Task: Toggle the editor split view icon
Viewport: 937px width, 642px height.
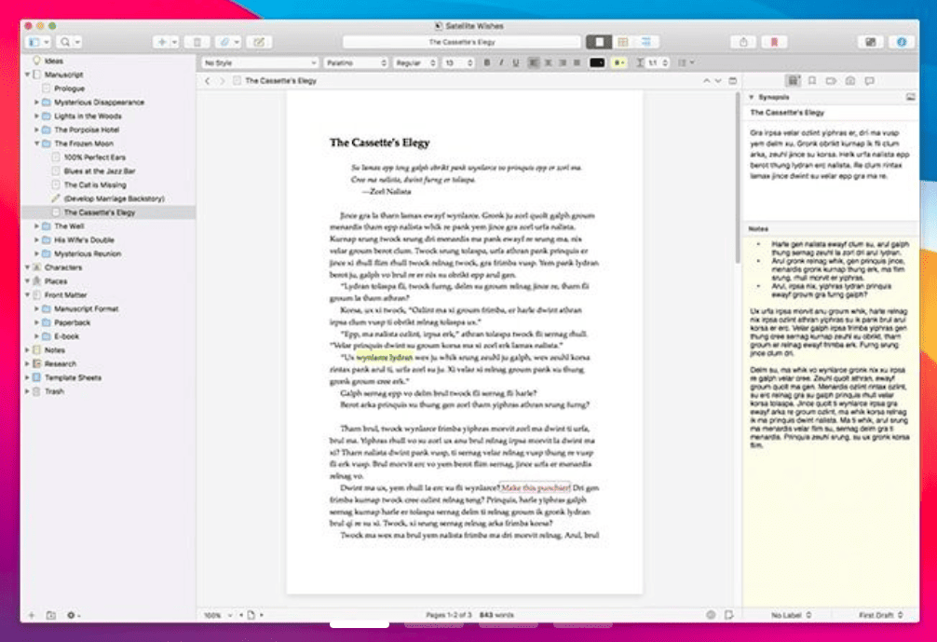Action: pyautogui.click(x=733, y=81)
